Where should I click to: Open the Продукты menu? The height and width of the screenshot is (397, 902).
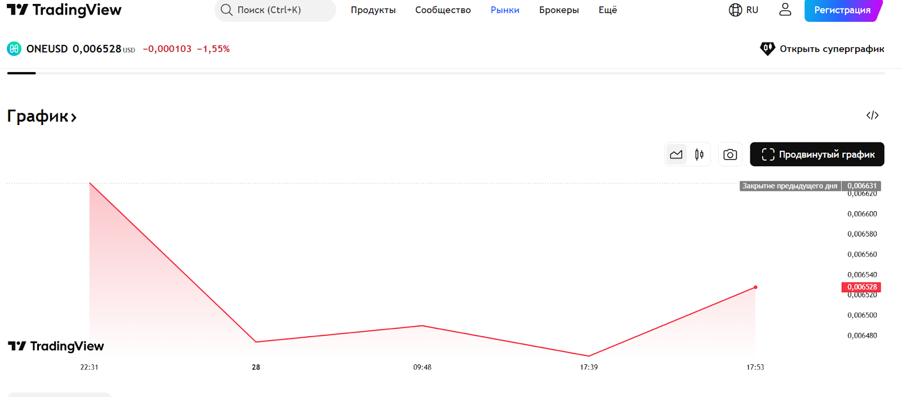tap(373, 10)
